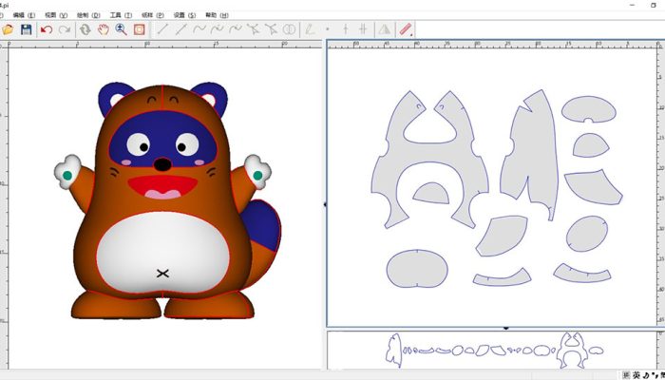
Task: Open the 编辑 (E) menu
Action: (x=24, y=15)
